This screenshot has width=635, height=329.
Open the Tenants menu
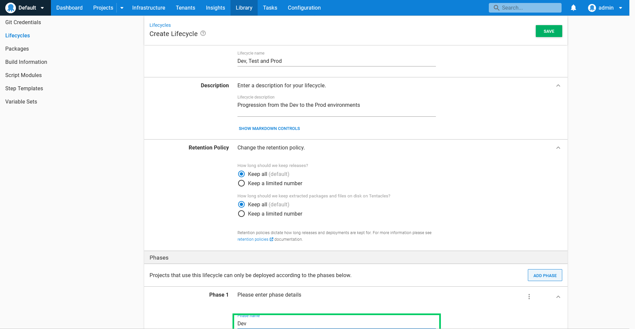pyautogui.click(x=186, y=8)
